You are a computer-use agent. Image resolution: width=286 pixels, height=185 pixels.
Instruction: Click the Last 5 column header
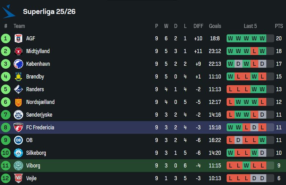click(250, 26)
